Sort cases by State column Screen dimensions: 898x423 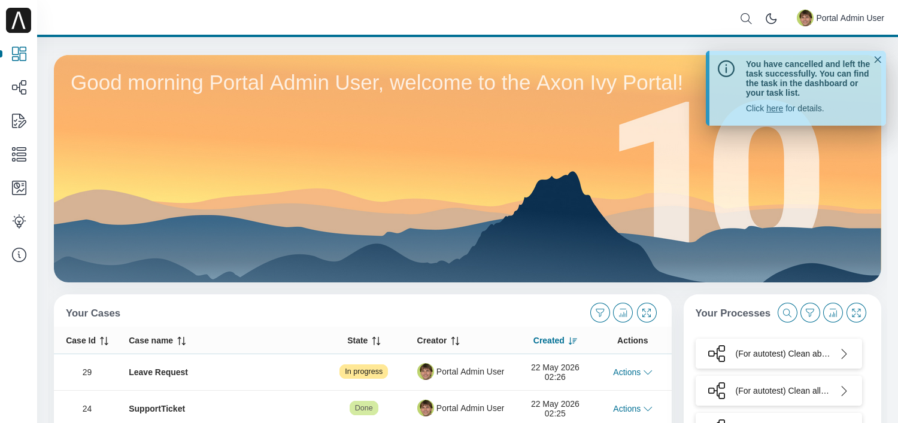376,340
